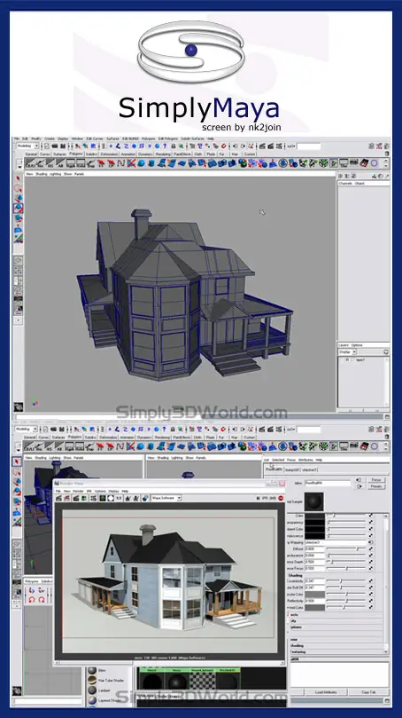Pick the Lasso tool in top Maya toolbox

pos(19,188)
